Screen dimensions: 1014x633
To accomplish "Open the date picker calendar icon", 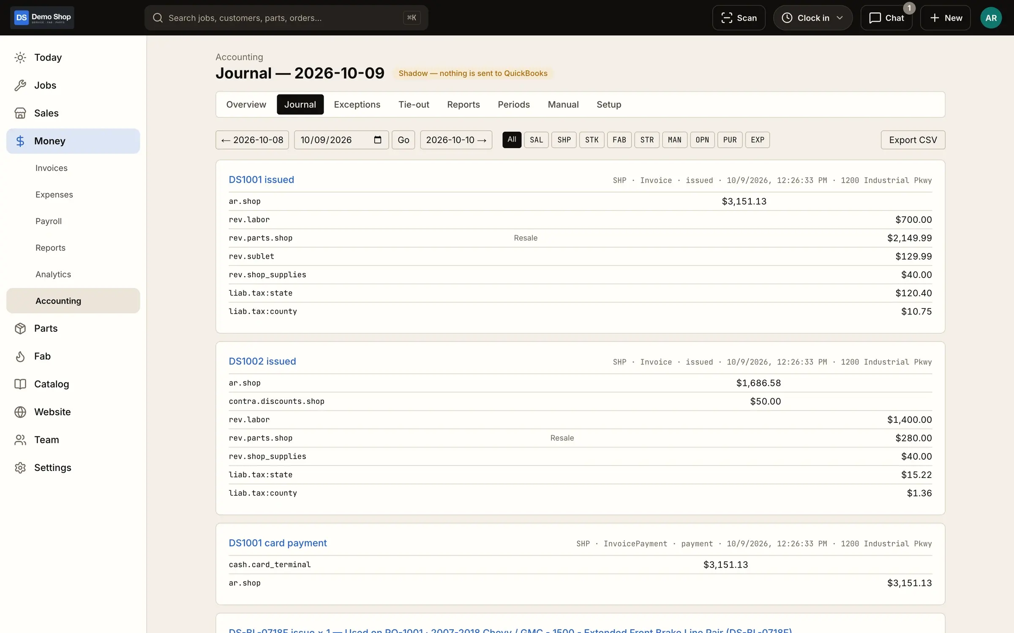I will tap(378, 140).
